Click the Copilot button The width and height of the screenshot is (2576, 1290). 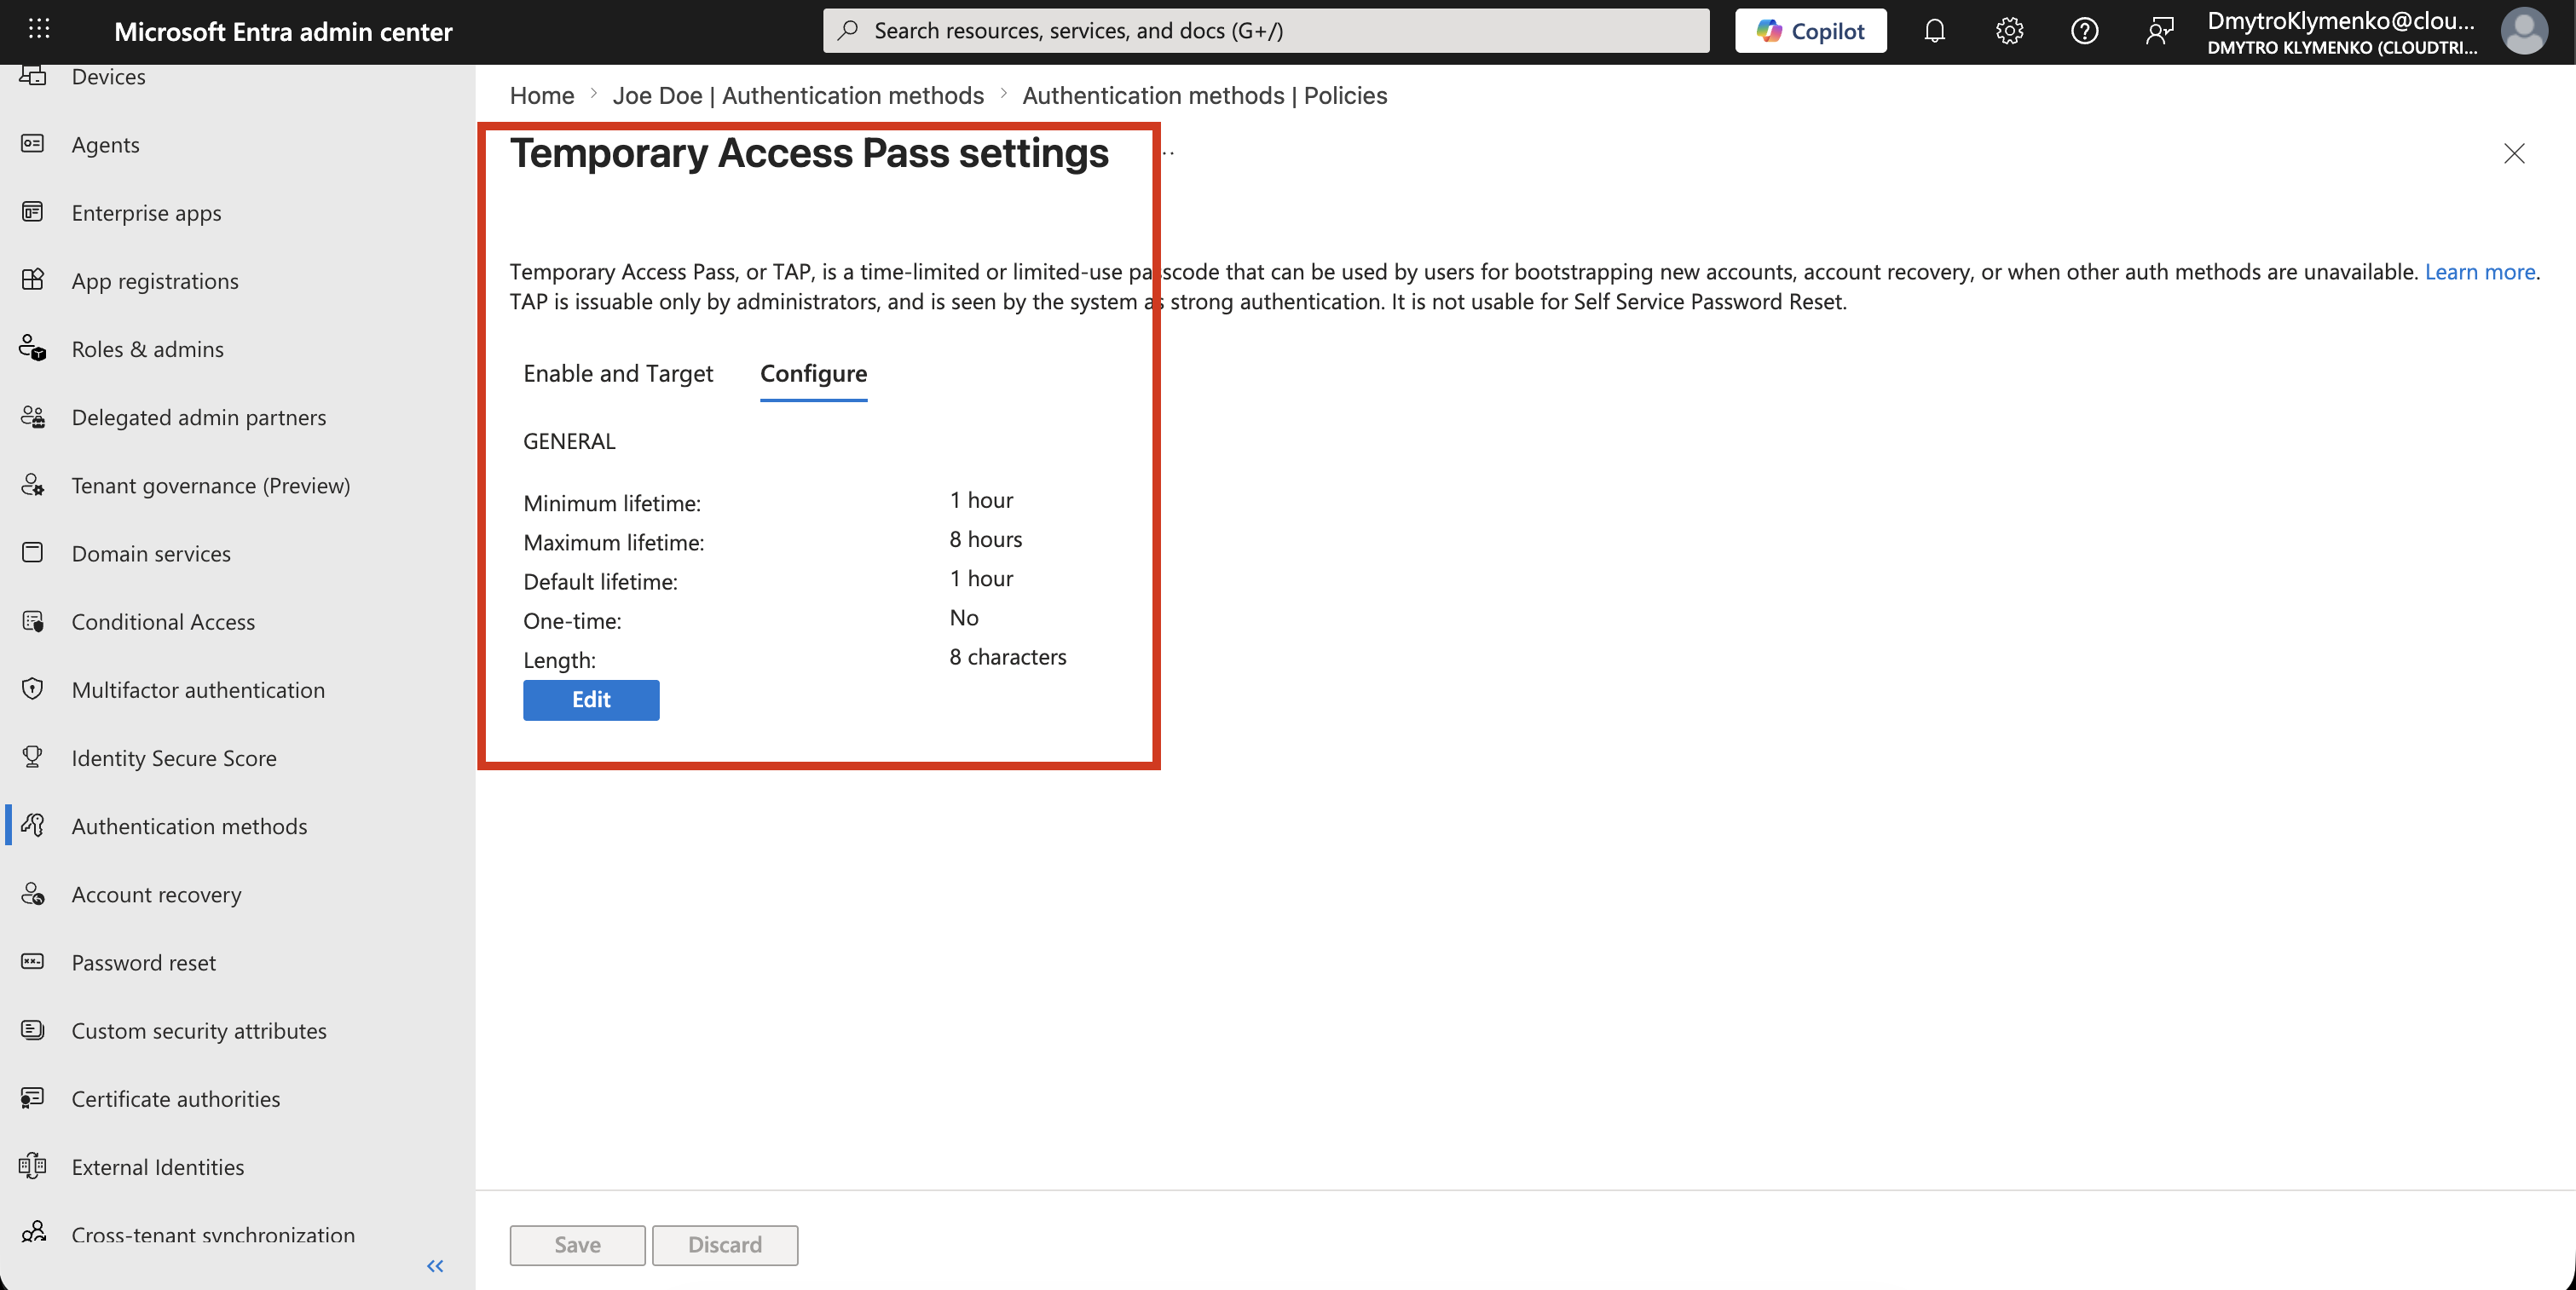(x=1810, y=31)
